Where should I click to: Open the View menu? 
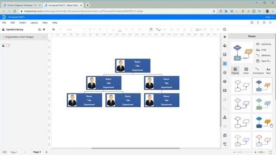(x=45, y=23)
